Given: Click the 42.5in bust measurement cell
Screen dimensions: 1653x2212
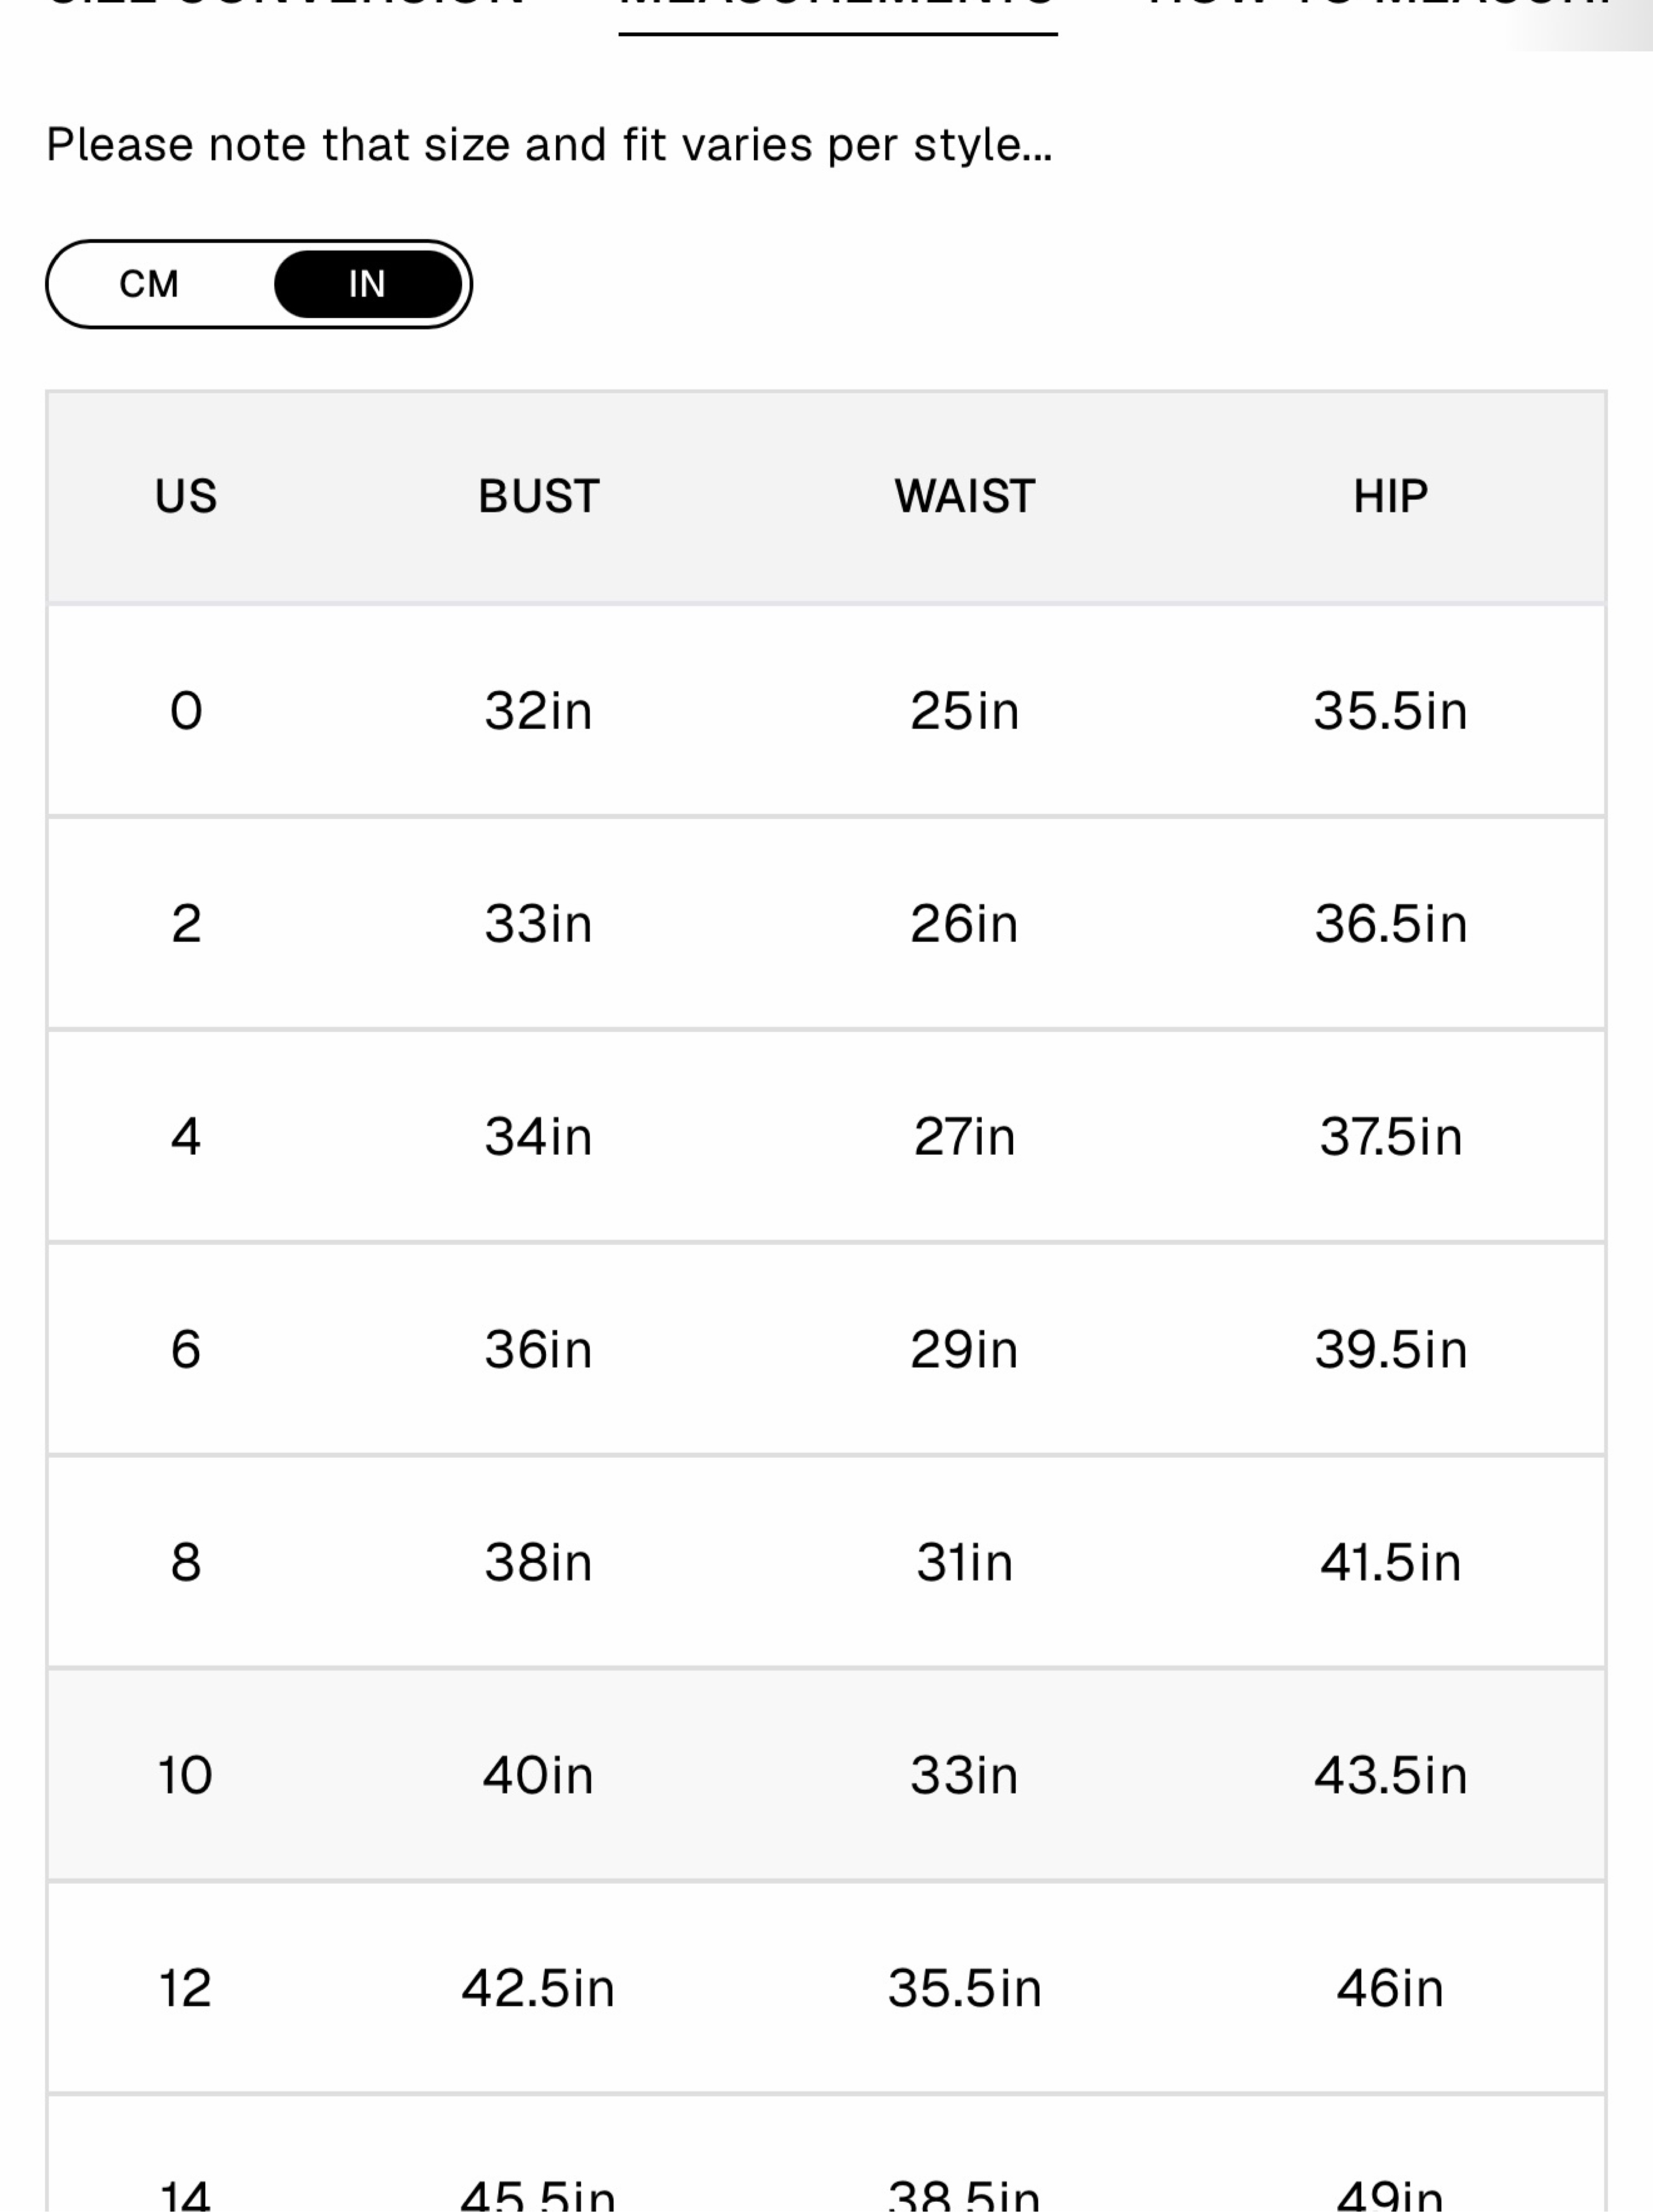Looking at the screenshot, I should coord(538,1988).
